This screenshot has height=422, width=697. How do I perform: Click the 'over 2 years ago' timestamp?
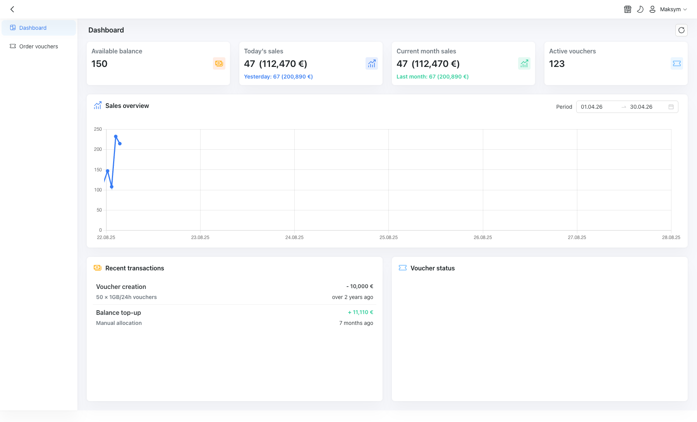tap(352, 297)
